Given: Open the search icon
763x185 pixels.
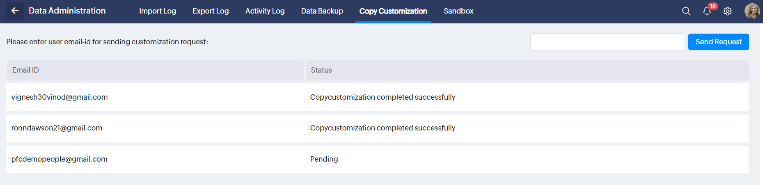Looking at the screenshot, I should coord(686,11).
